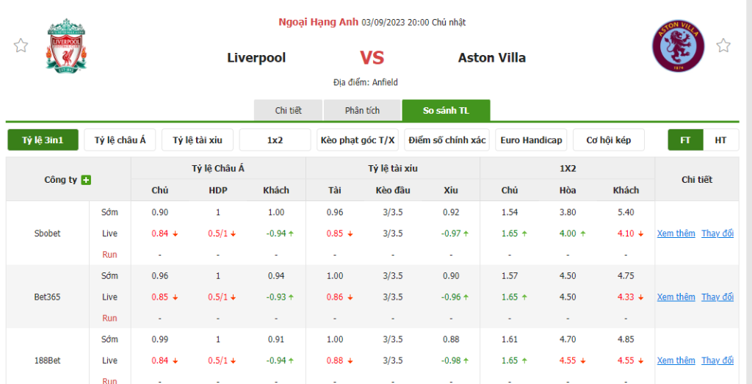Click the Ngoại Hạng Anh league link
752x384 pixels.
[x=318, y=22]
